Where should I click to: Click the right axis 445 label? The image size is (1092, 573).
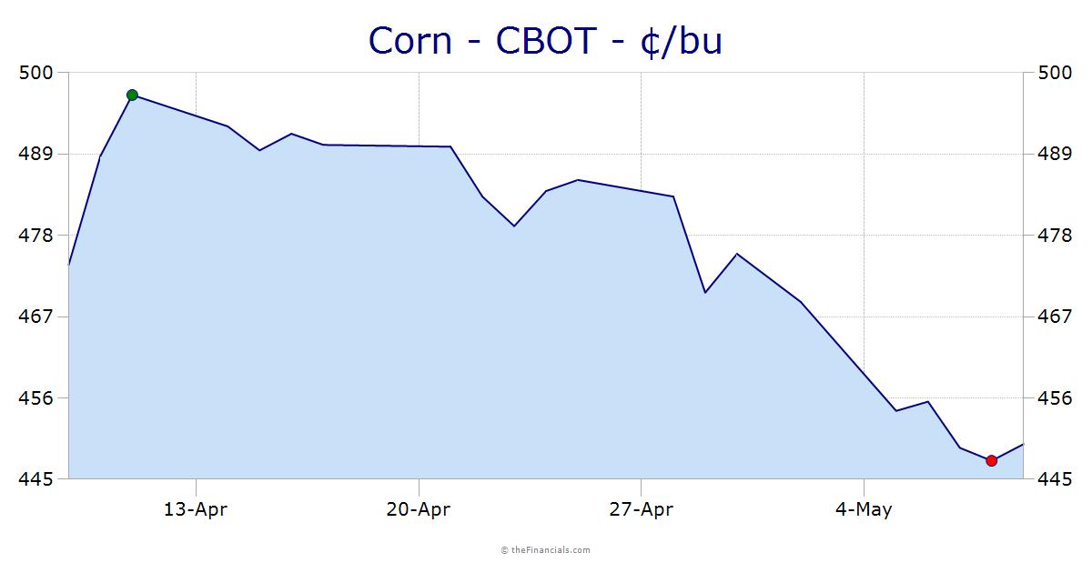[x=1055, y=478]
